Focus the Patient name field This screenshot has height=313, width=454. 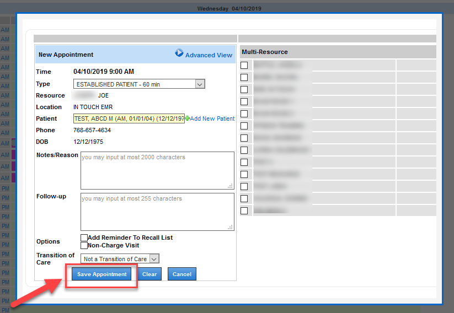click(x=129, y=118)
